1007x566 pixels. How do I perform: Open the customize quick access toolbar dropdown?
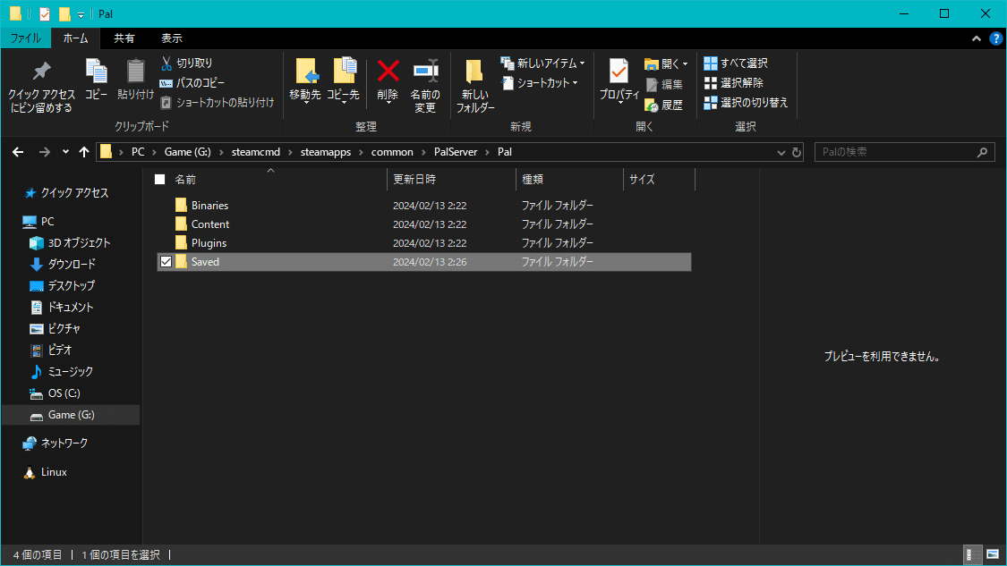click(81, 14)
